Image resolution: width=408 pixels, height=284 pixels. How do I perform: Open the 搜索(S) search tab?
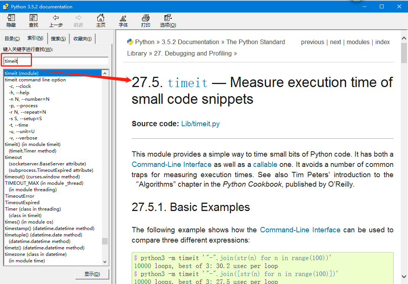coord(58,39)
